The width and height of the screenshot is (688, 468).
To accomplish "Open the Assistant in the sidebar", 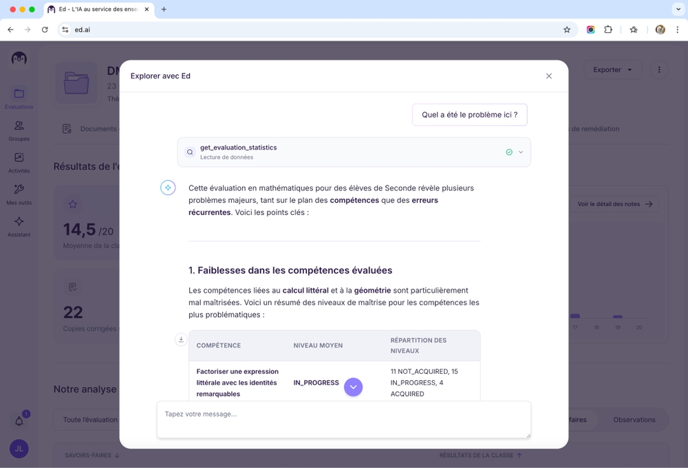I will point(19,227).
